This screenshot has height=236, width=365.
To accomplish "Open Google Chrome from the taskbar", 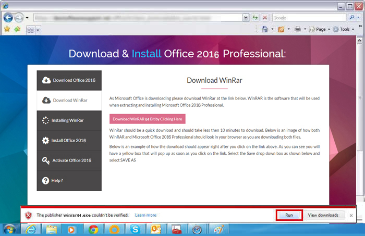I will pos(93,229).
